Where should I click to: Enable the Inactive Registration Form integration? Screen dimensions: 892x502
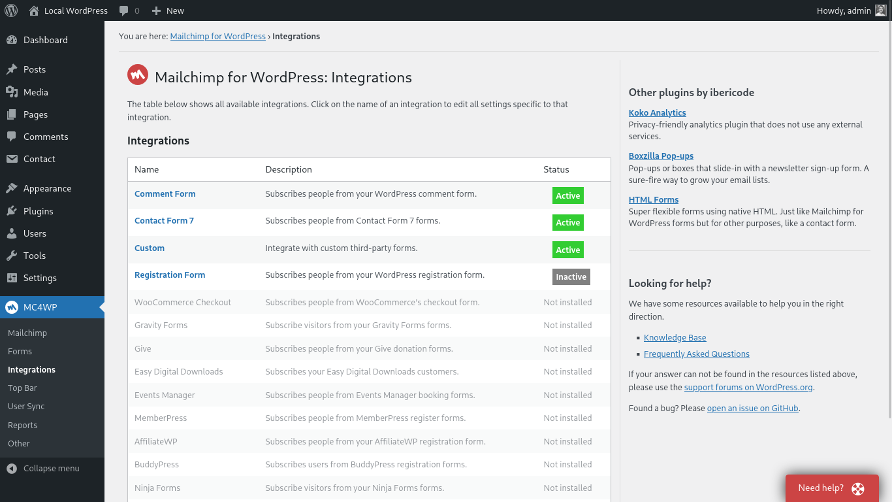pos(571,276)
